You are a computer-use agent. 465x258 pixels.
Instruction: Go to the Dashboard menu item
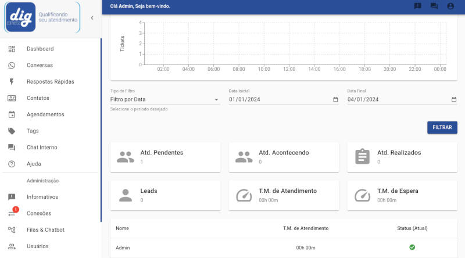(40, 49)
